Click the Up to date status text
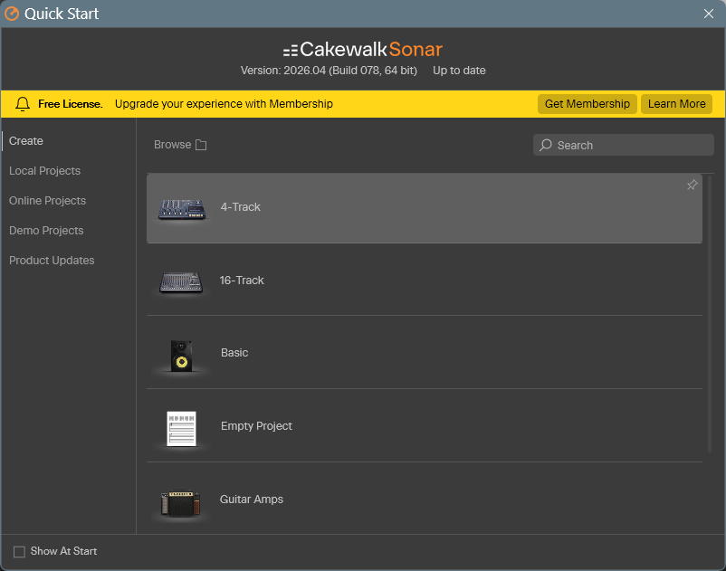726x571 pixels. click(x=459, y=71)
